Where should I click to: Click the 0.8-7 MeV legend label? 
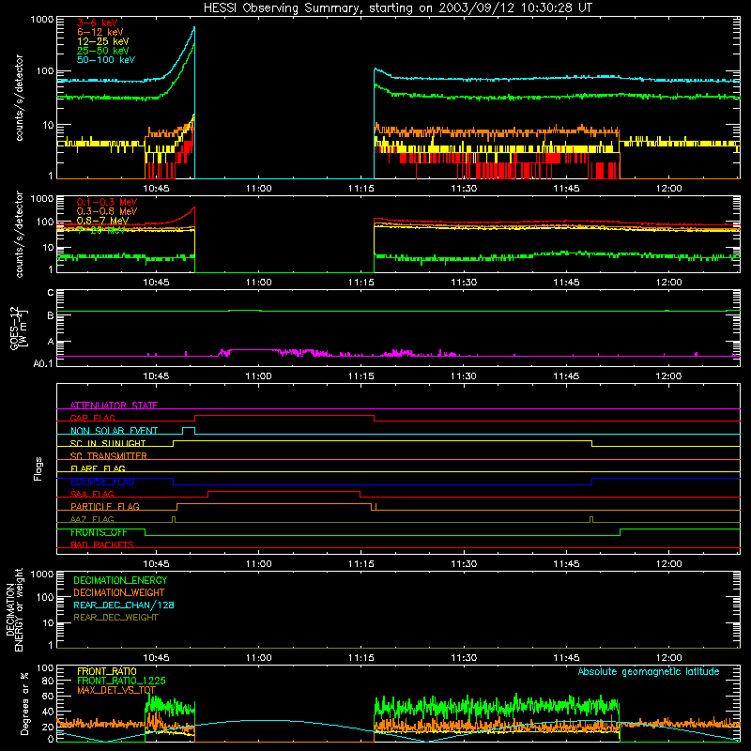coord(102,221)
